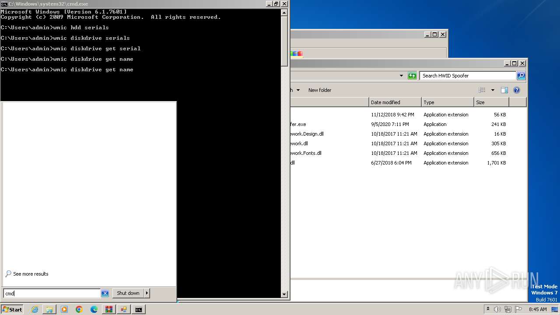560x315 pixels.
Task: Refresh the Explorer address bar
Action: click(x=412, y=76)
